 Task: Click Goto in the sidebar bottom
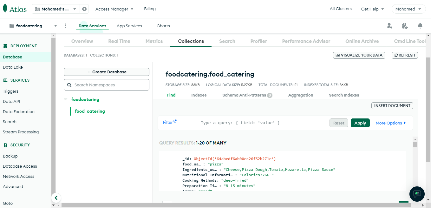8,204
